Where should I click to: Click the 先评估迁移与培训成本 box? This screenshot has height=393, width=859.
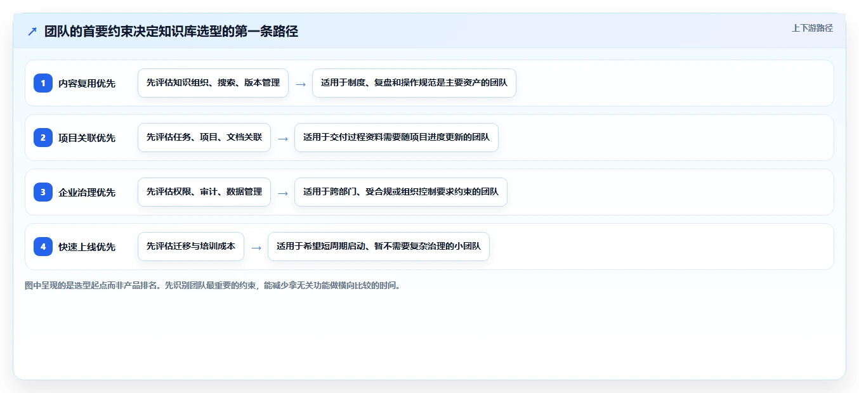coord(191,247)
